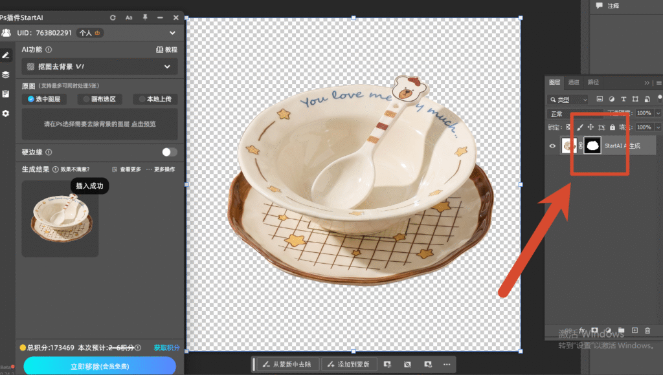Viewport: 663px width, 375px height.
Task: Click the delete layer trash icon
Action: coord(647,330)
